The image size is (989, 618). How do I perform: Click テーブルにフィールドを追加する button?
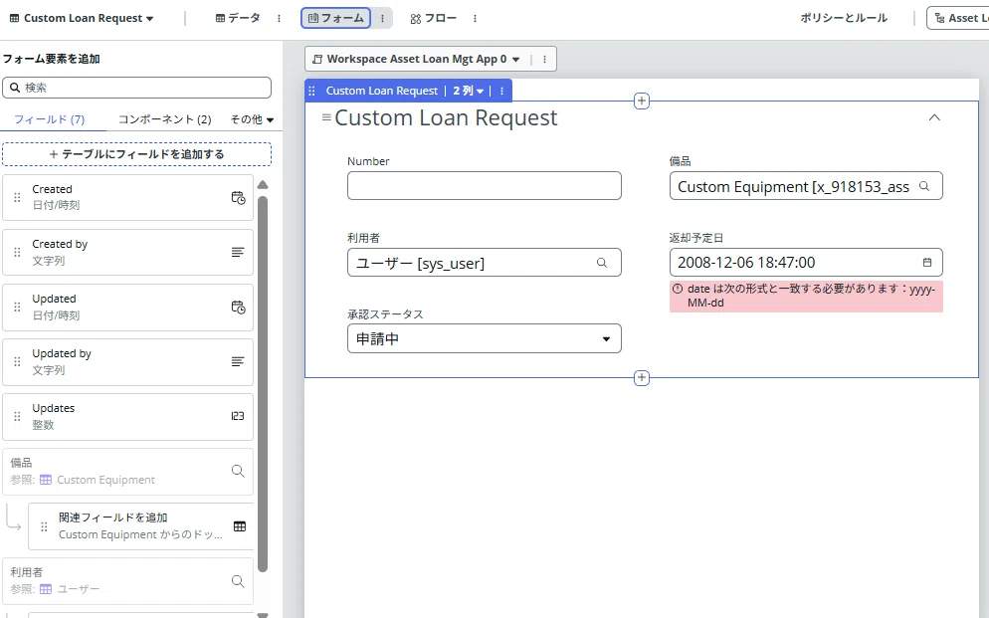point(137,154)
